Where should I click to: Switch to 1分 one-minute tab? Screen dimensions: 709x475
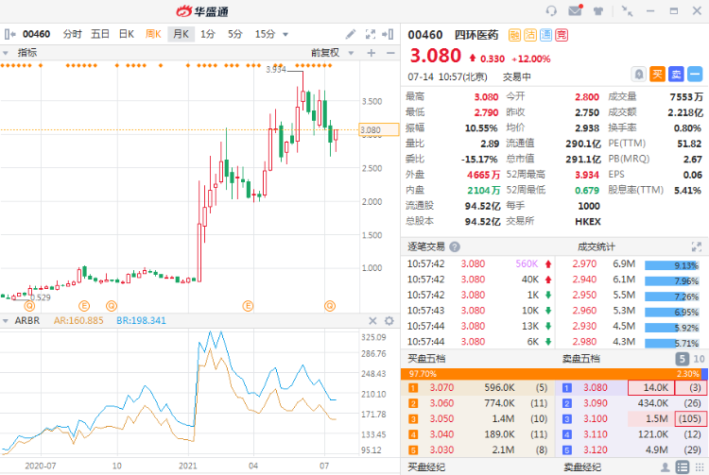(x=208, y=34)
